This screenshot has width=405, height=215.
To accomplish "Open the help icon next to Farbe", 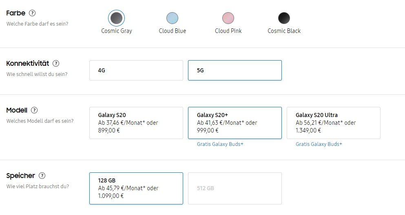I will pyautogui.click(x=32, y=13).
